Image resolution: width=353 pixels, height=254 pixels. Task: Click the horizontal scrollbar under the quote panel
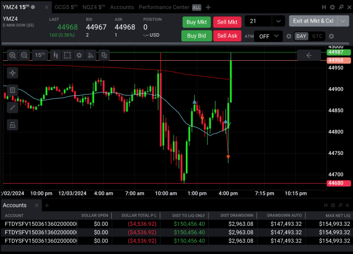(176, 43)
